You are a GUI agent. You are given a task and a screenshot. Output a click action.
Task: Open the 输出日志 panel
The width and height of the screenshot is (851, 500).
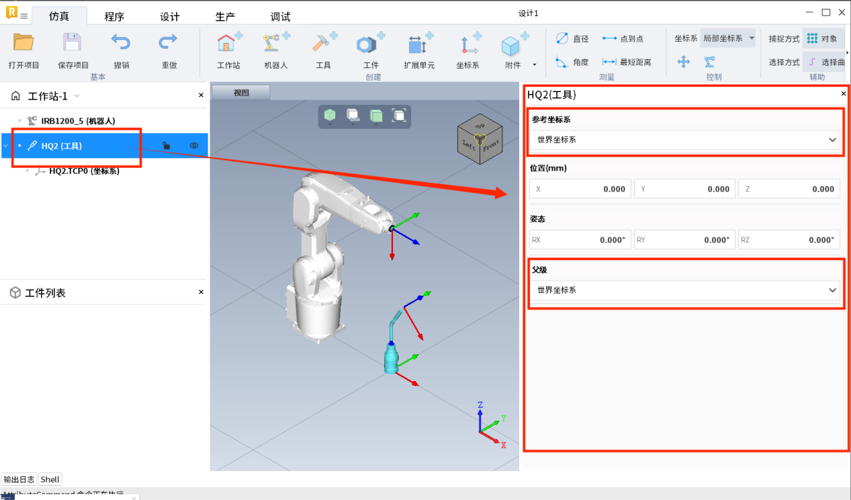(x=19, y=479)
